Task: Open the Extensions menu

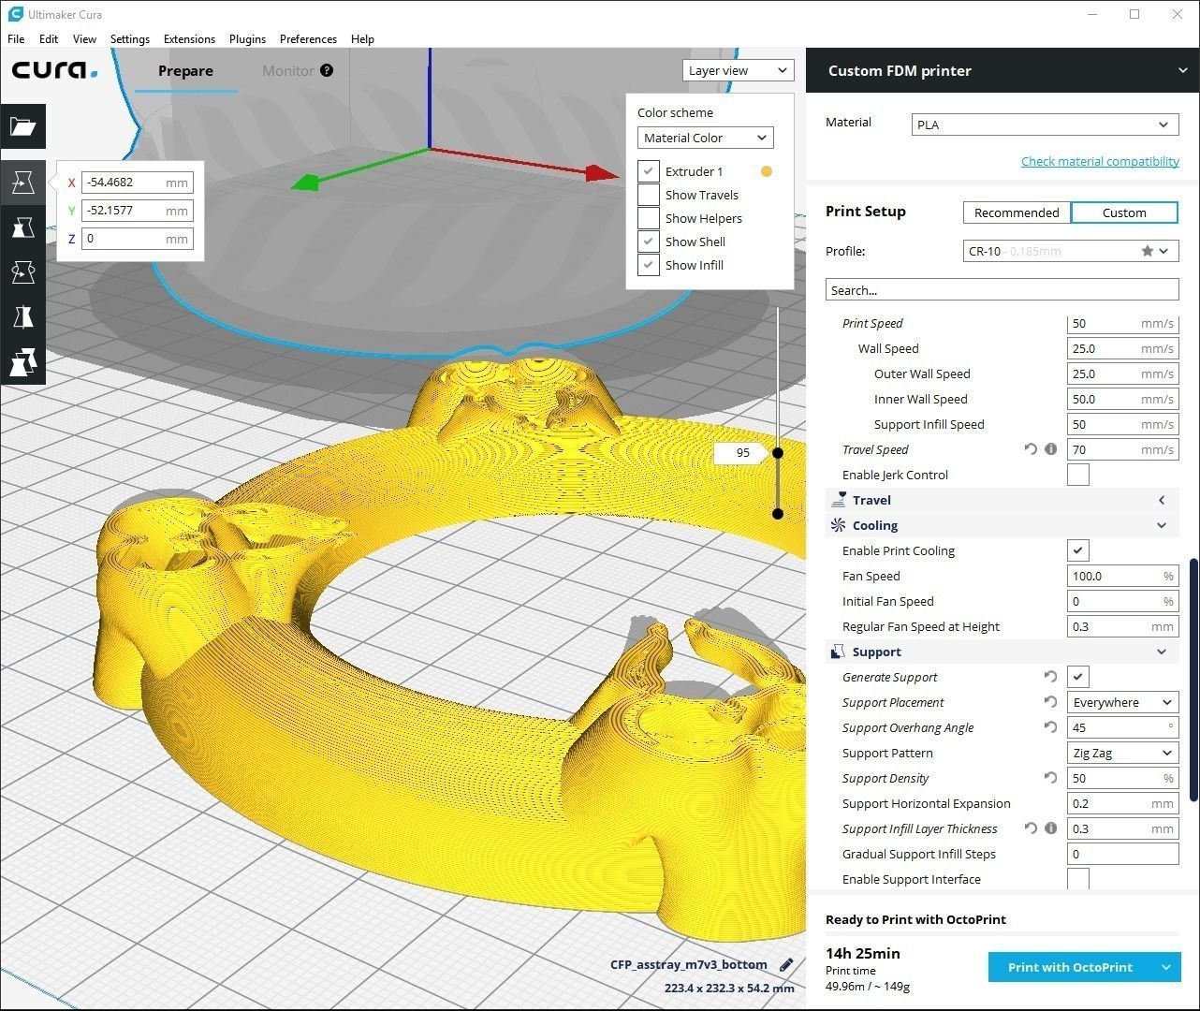Action: click(x=189, y=38)
